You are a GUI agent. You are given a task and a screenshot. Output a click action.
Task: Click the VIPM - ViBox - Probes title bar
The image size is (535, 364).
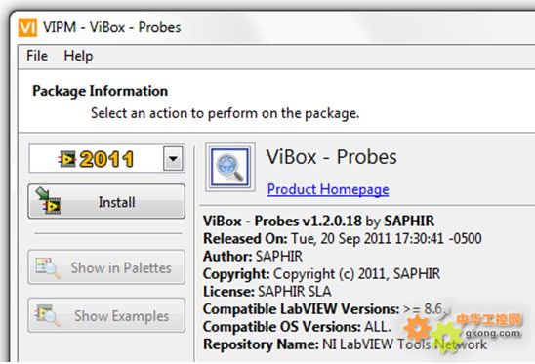tap(112, 27)
